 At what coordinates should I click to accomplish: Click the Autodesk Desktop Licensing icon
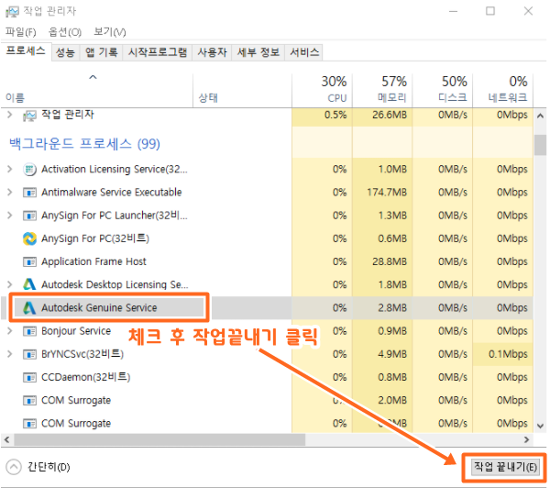coord(29,284)
